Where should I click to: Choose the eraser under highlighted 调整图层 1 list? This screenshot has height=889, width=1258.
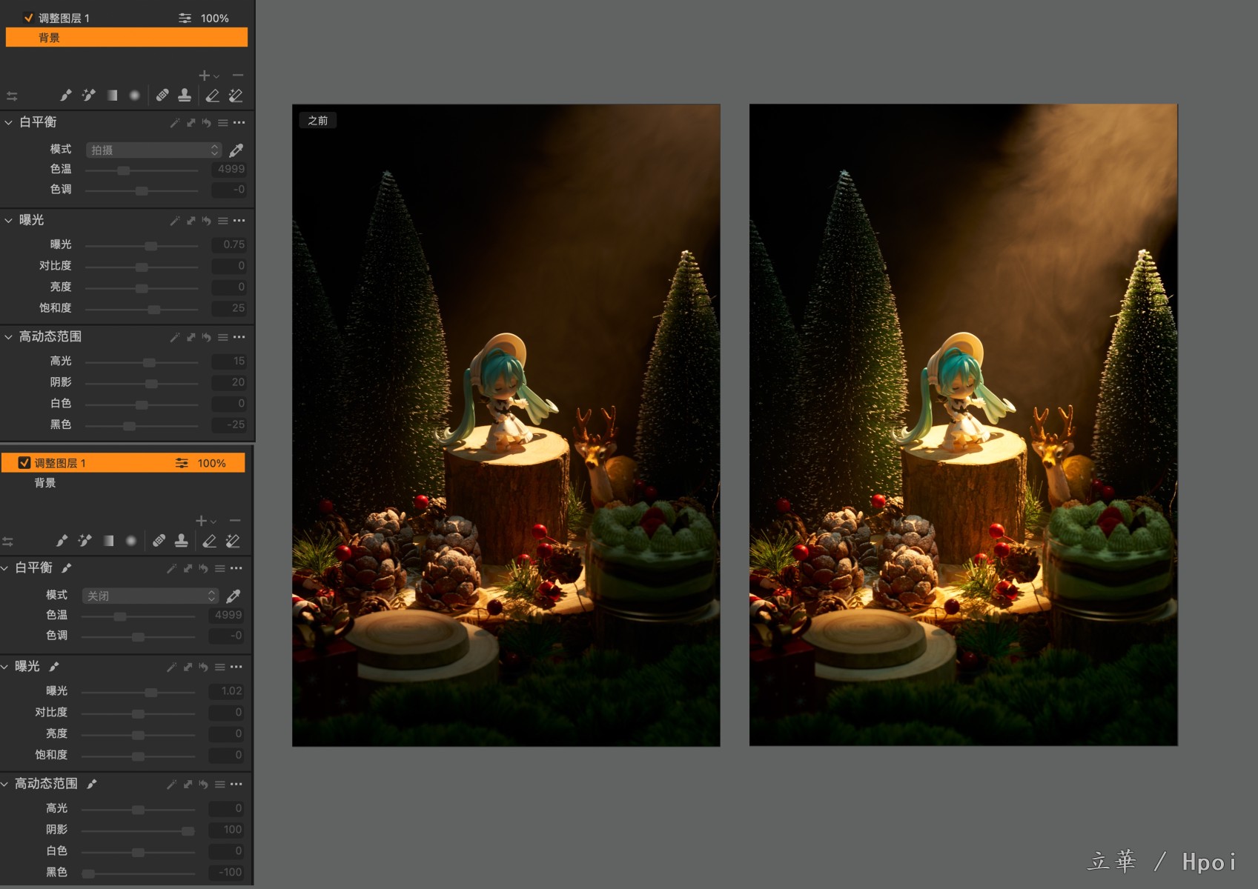[x=210, y=542]
